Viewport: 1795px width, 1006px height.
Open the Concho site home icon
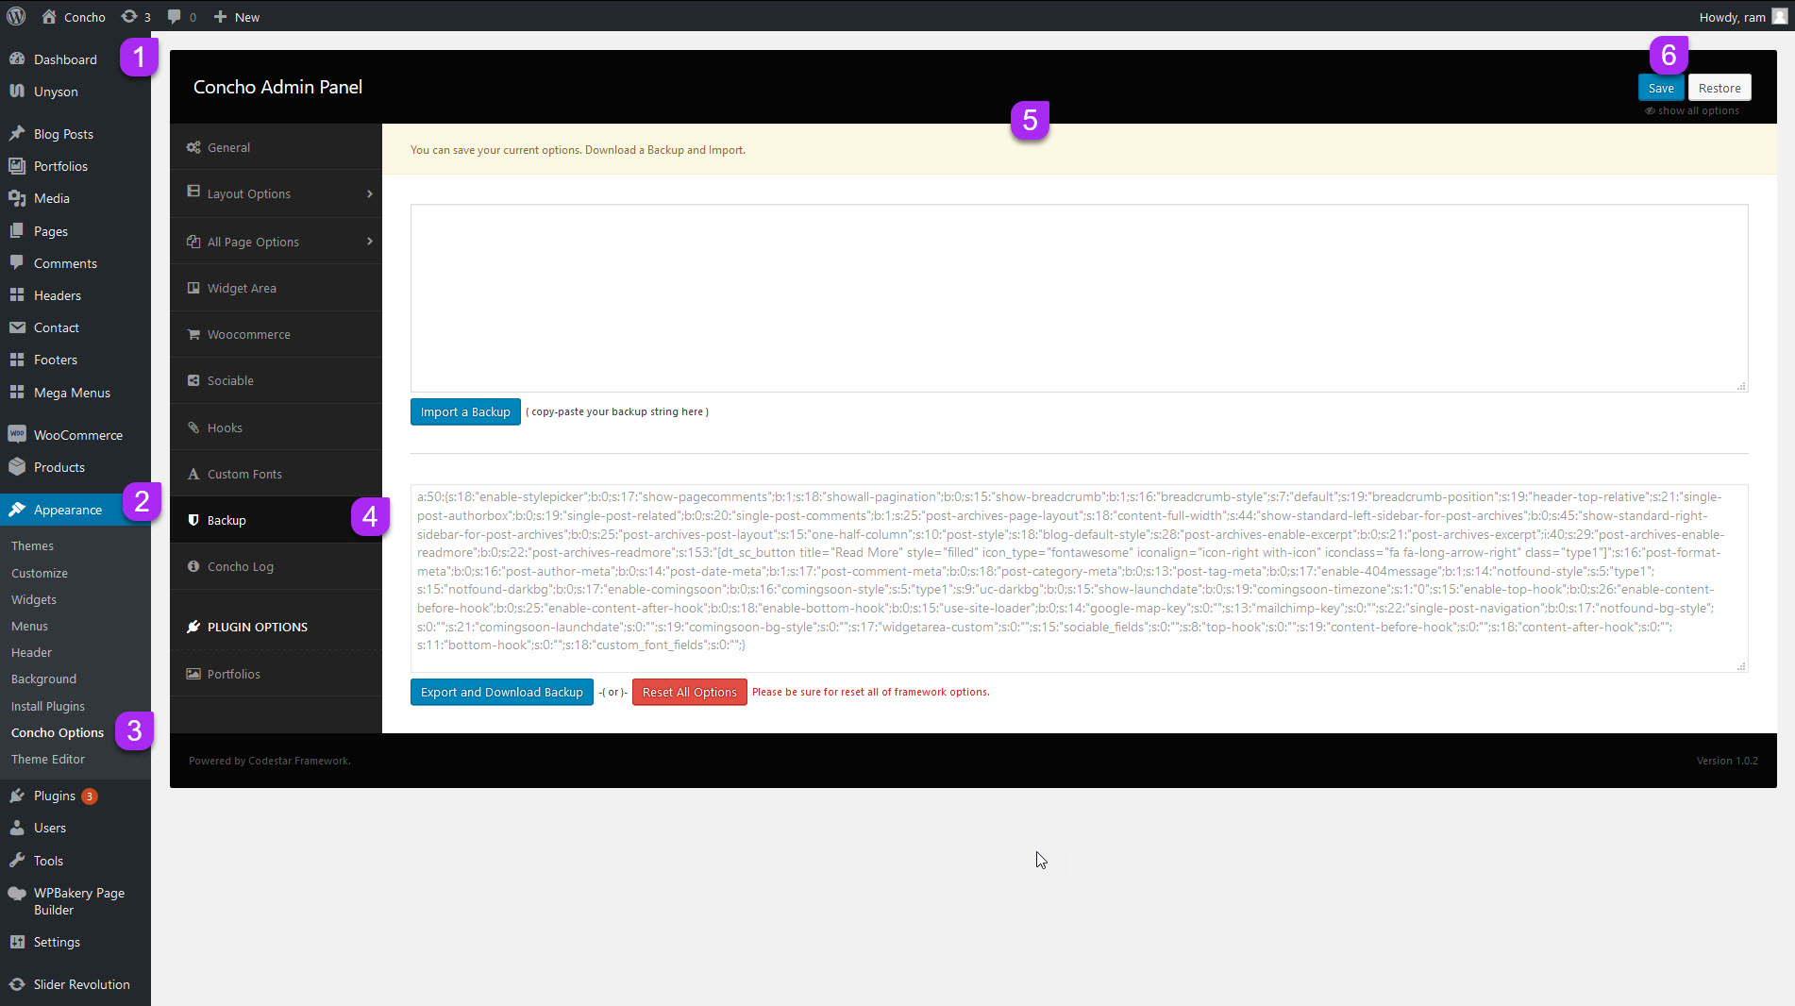(49, 16)
